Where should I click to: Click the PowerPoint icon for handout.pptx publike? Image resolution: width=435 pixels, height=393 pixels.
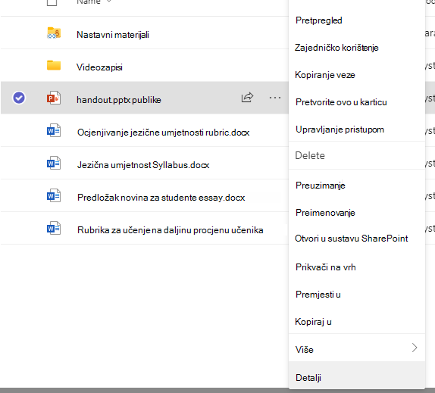click(54, 98)
